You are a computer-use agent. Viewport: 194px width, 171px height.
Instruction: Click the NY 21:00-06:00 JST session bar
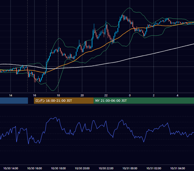coord(144,101)
